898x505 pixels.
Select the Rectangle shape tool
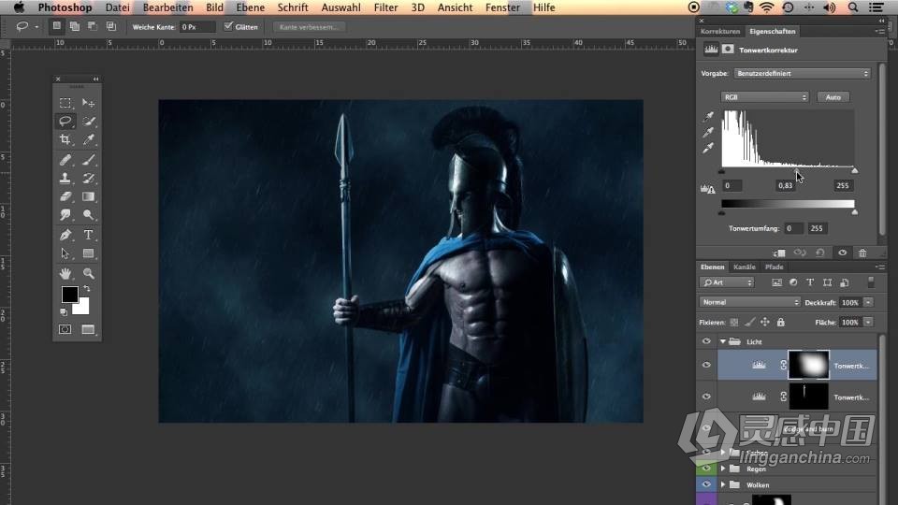point(88,253)
